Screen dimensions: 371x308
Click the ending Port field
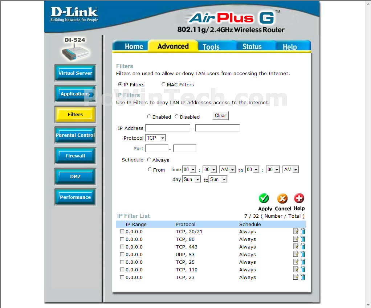pos(185,148)
